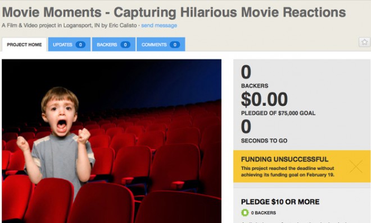Select the Pledge $10 or More reward
Viewport: 371px width, 223px height.
pyautogui.click(x=280, y=202)
